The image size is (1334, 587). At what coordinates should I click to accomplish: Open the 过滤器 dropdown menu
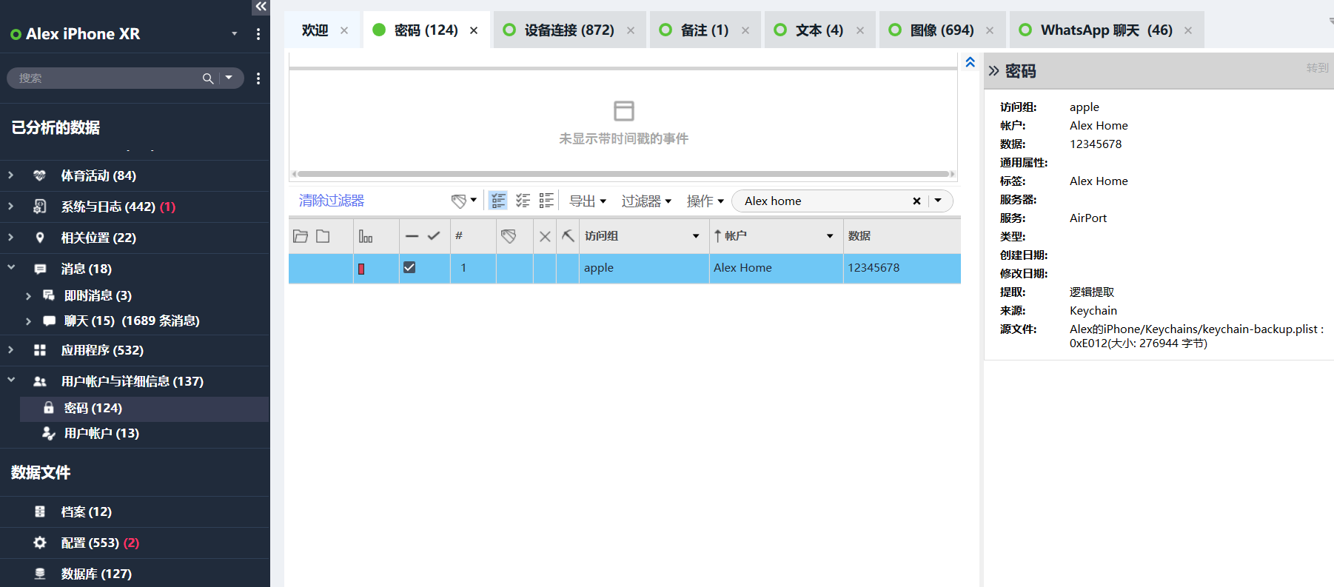(646, 201)
